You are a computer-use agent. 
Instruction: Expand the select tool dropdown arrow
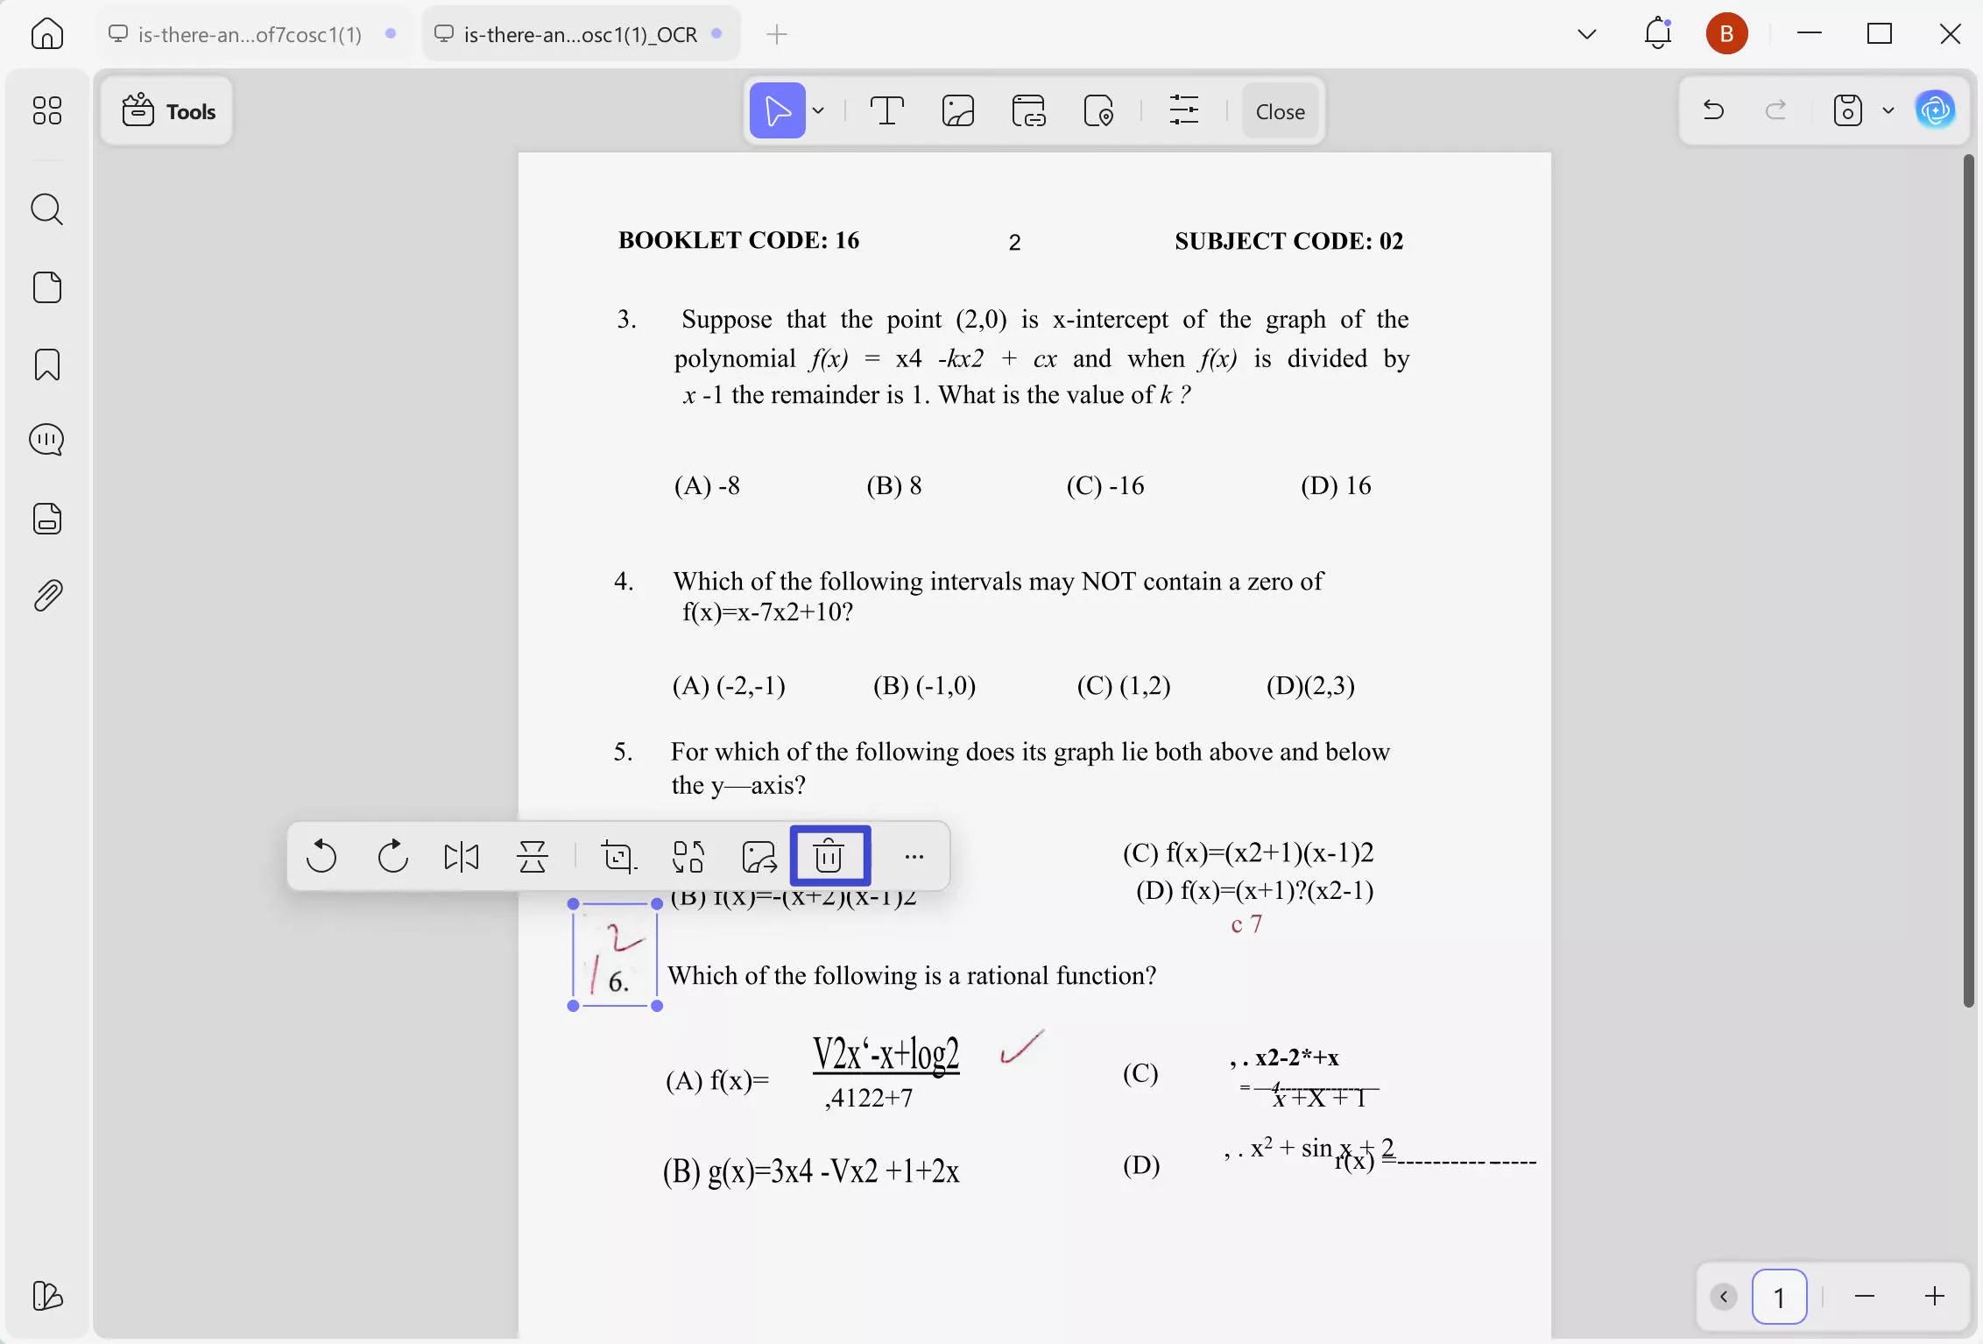click(x=818, y=111)
